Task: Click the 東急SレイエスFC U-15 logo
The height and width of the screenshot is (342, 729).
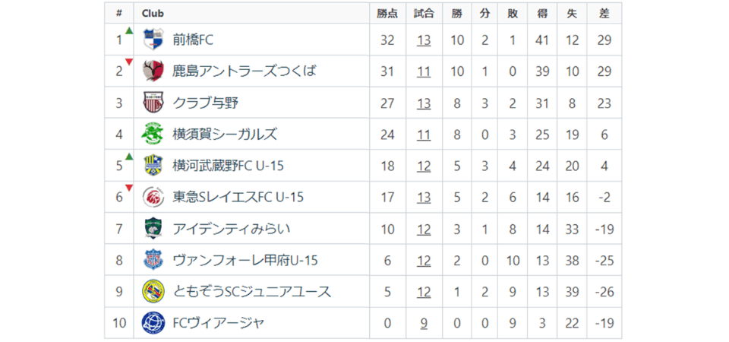Action: (x=153, y=197)
